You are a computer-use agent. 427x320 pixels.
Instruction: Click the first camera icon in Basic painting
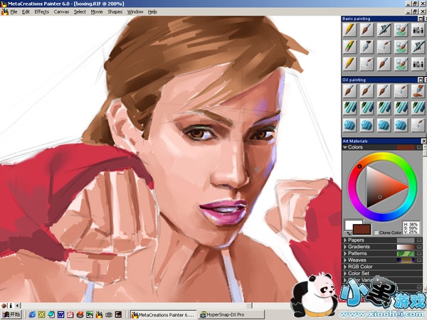tap(418, 30)
